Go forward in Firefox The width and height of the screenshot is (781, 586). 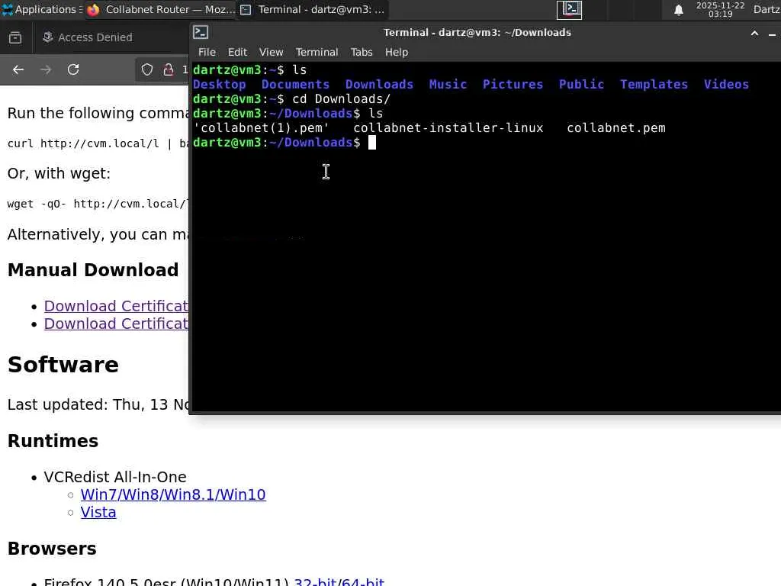46,69
